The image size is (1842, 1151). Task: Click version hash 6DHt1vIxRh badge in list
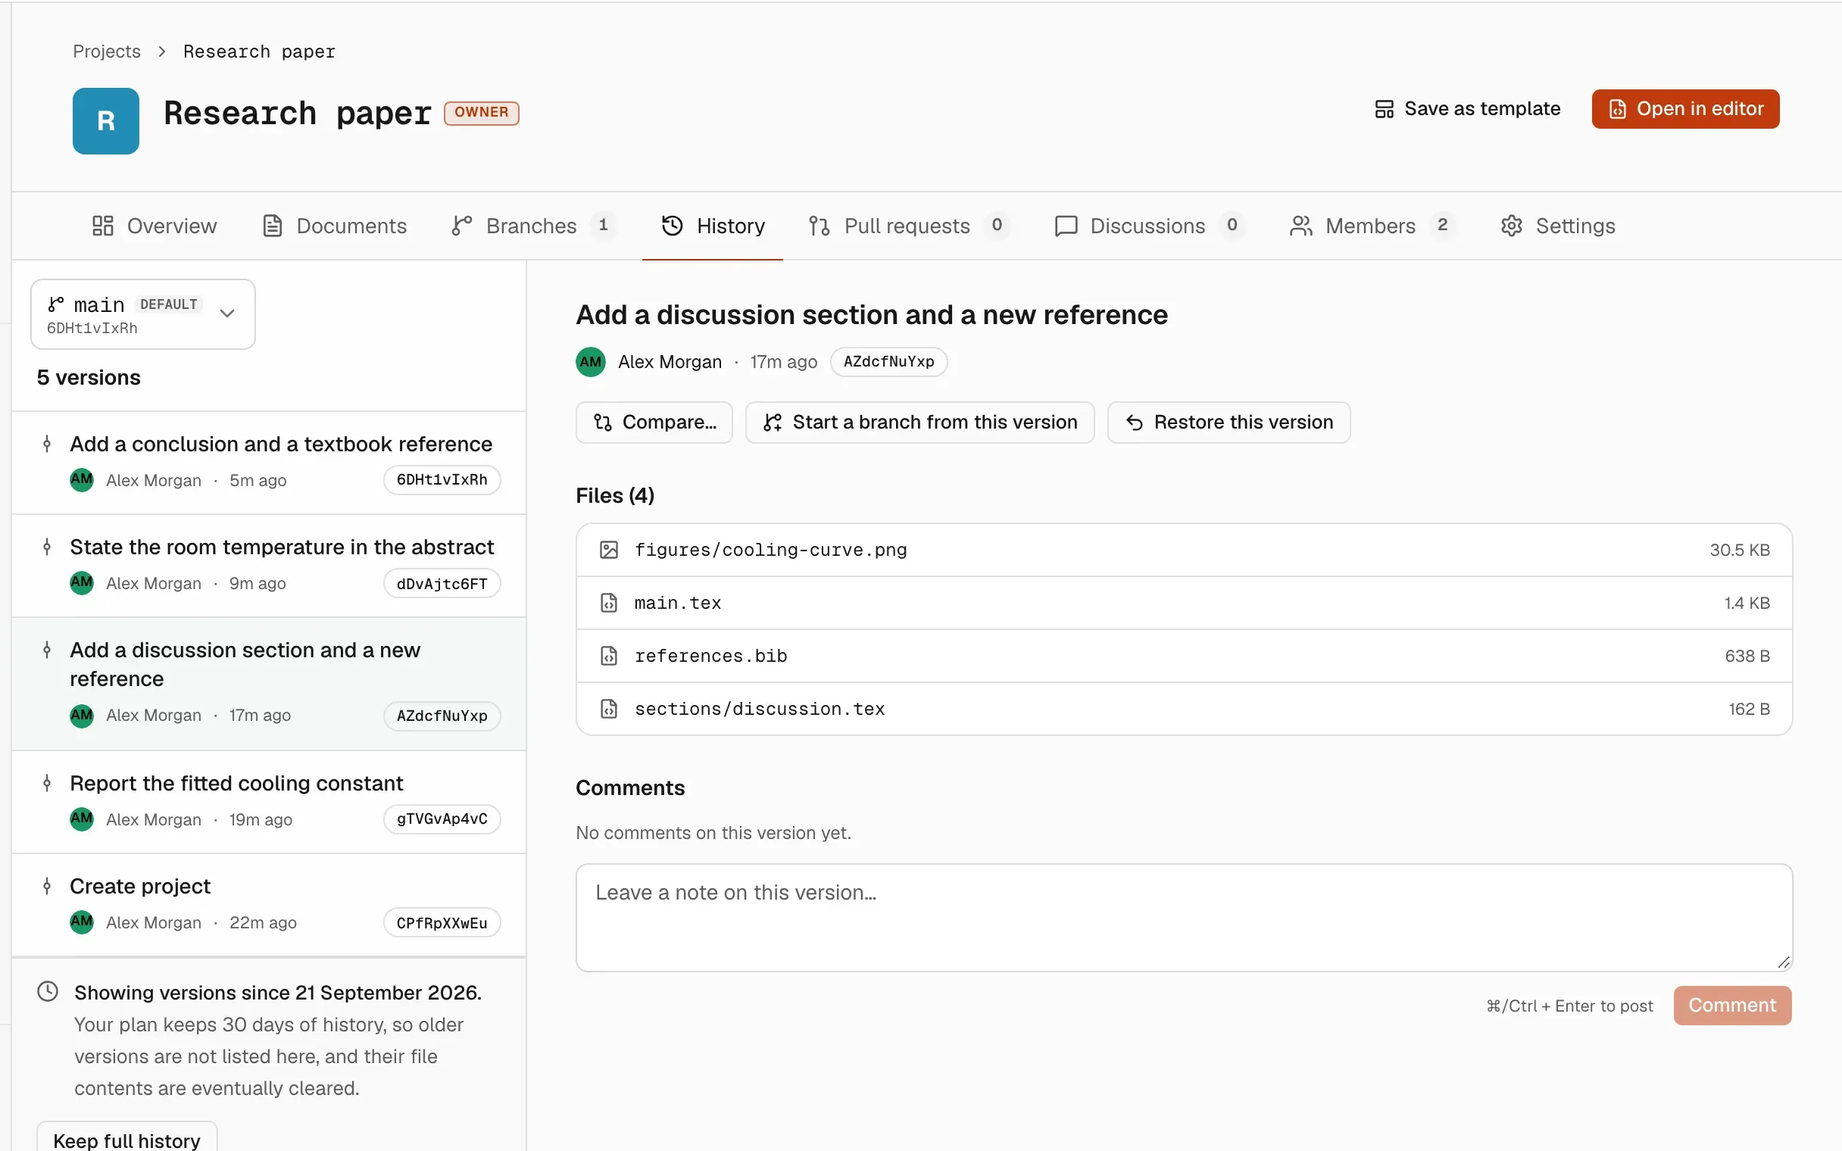pos(442,480)
